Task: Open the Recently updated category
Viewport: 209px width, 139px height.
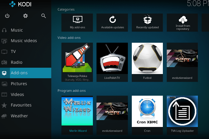Action: 147,23
